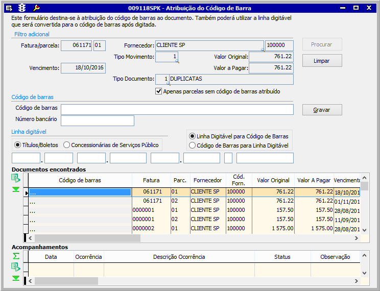Select Concessionárias de Serviços Público option
380x291 pixels.
[67, 145]
